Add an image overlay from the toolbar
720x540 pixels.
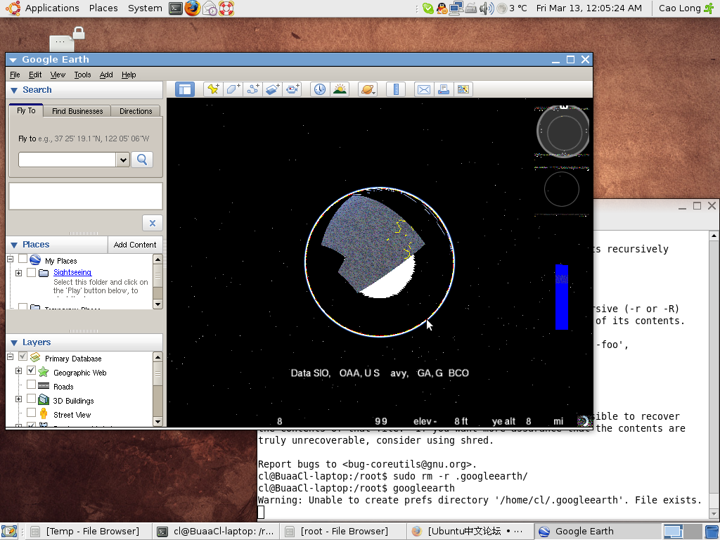[x=272, y=89]
